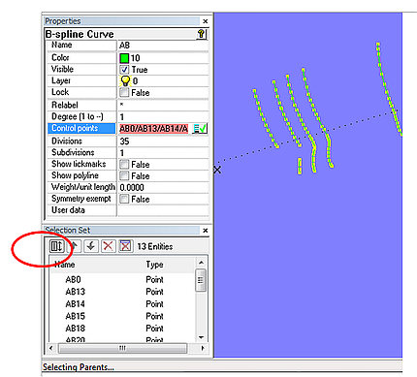Click the Layer light bulb icon
417x377 pixels.
(125, 80)
